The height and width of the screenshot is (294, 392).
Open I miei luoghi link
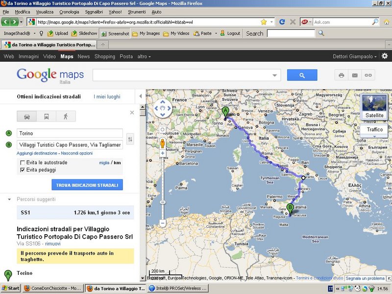(107, 97)
